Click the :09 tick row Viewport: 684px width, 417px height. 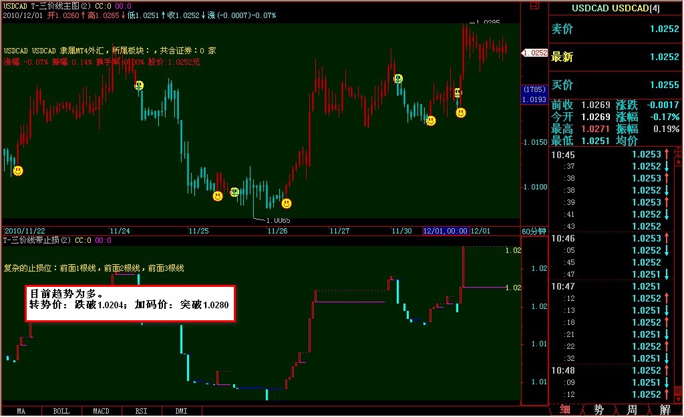click(612, 382)
